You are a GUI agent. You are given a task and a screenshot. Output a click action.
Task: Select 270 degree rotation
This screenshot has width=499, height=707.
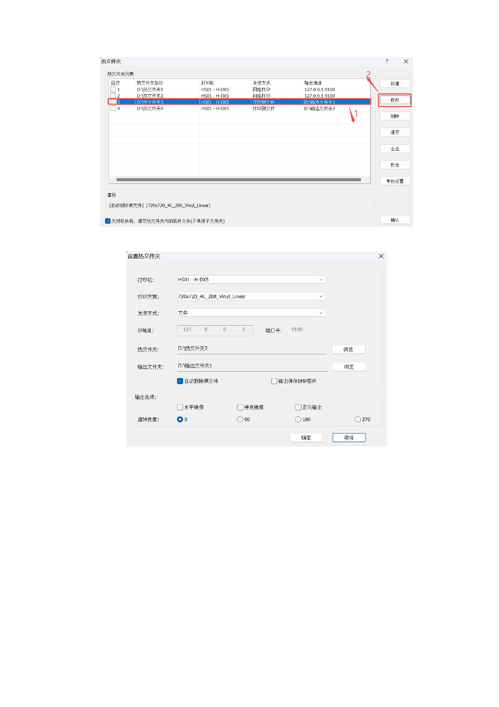pyautogui.click(x=358, y=419)
